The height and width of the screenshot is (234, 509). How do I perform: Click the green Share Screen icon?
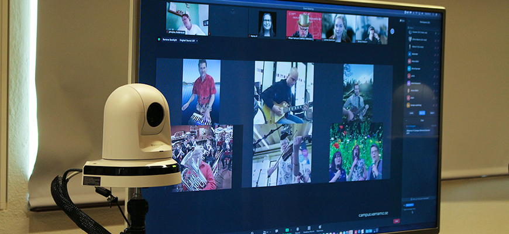click(287, 230)
